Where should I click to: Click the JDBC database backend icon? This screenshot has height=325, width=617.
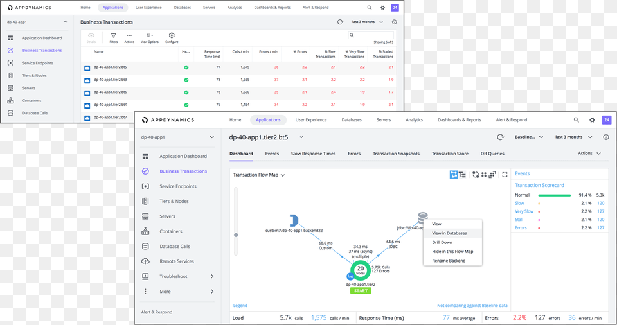tap(422, 218)
